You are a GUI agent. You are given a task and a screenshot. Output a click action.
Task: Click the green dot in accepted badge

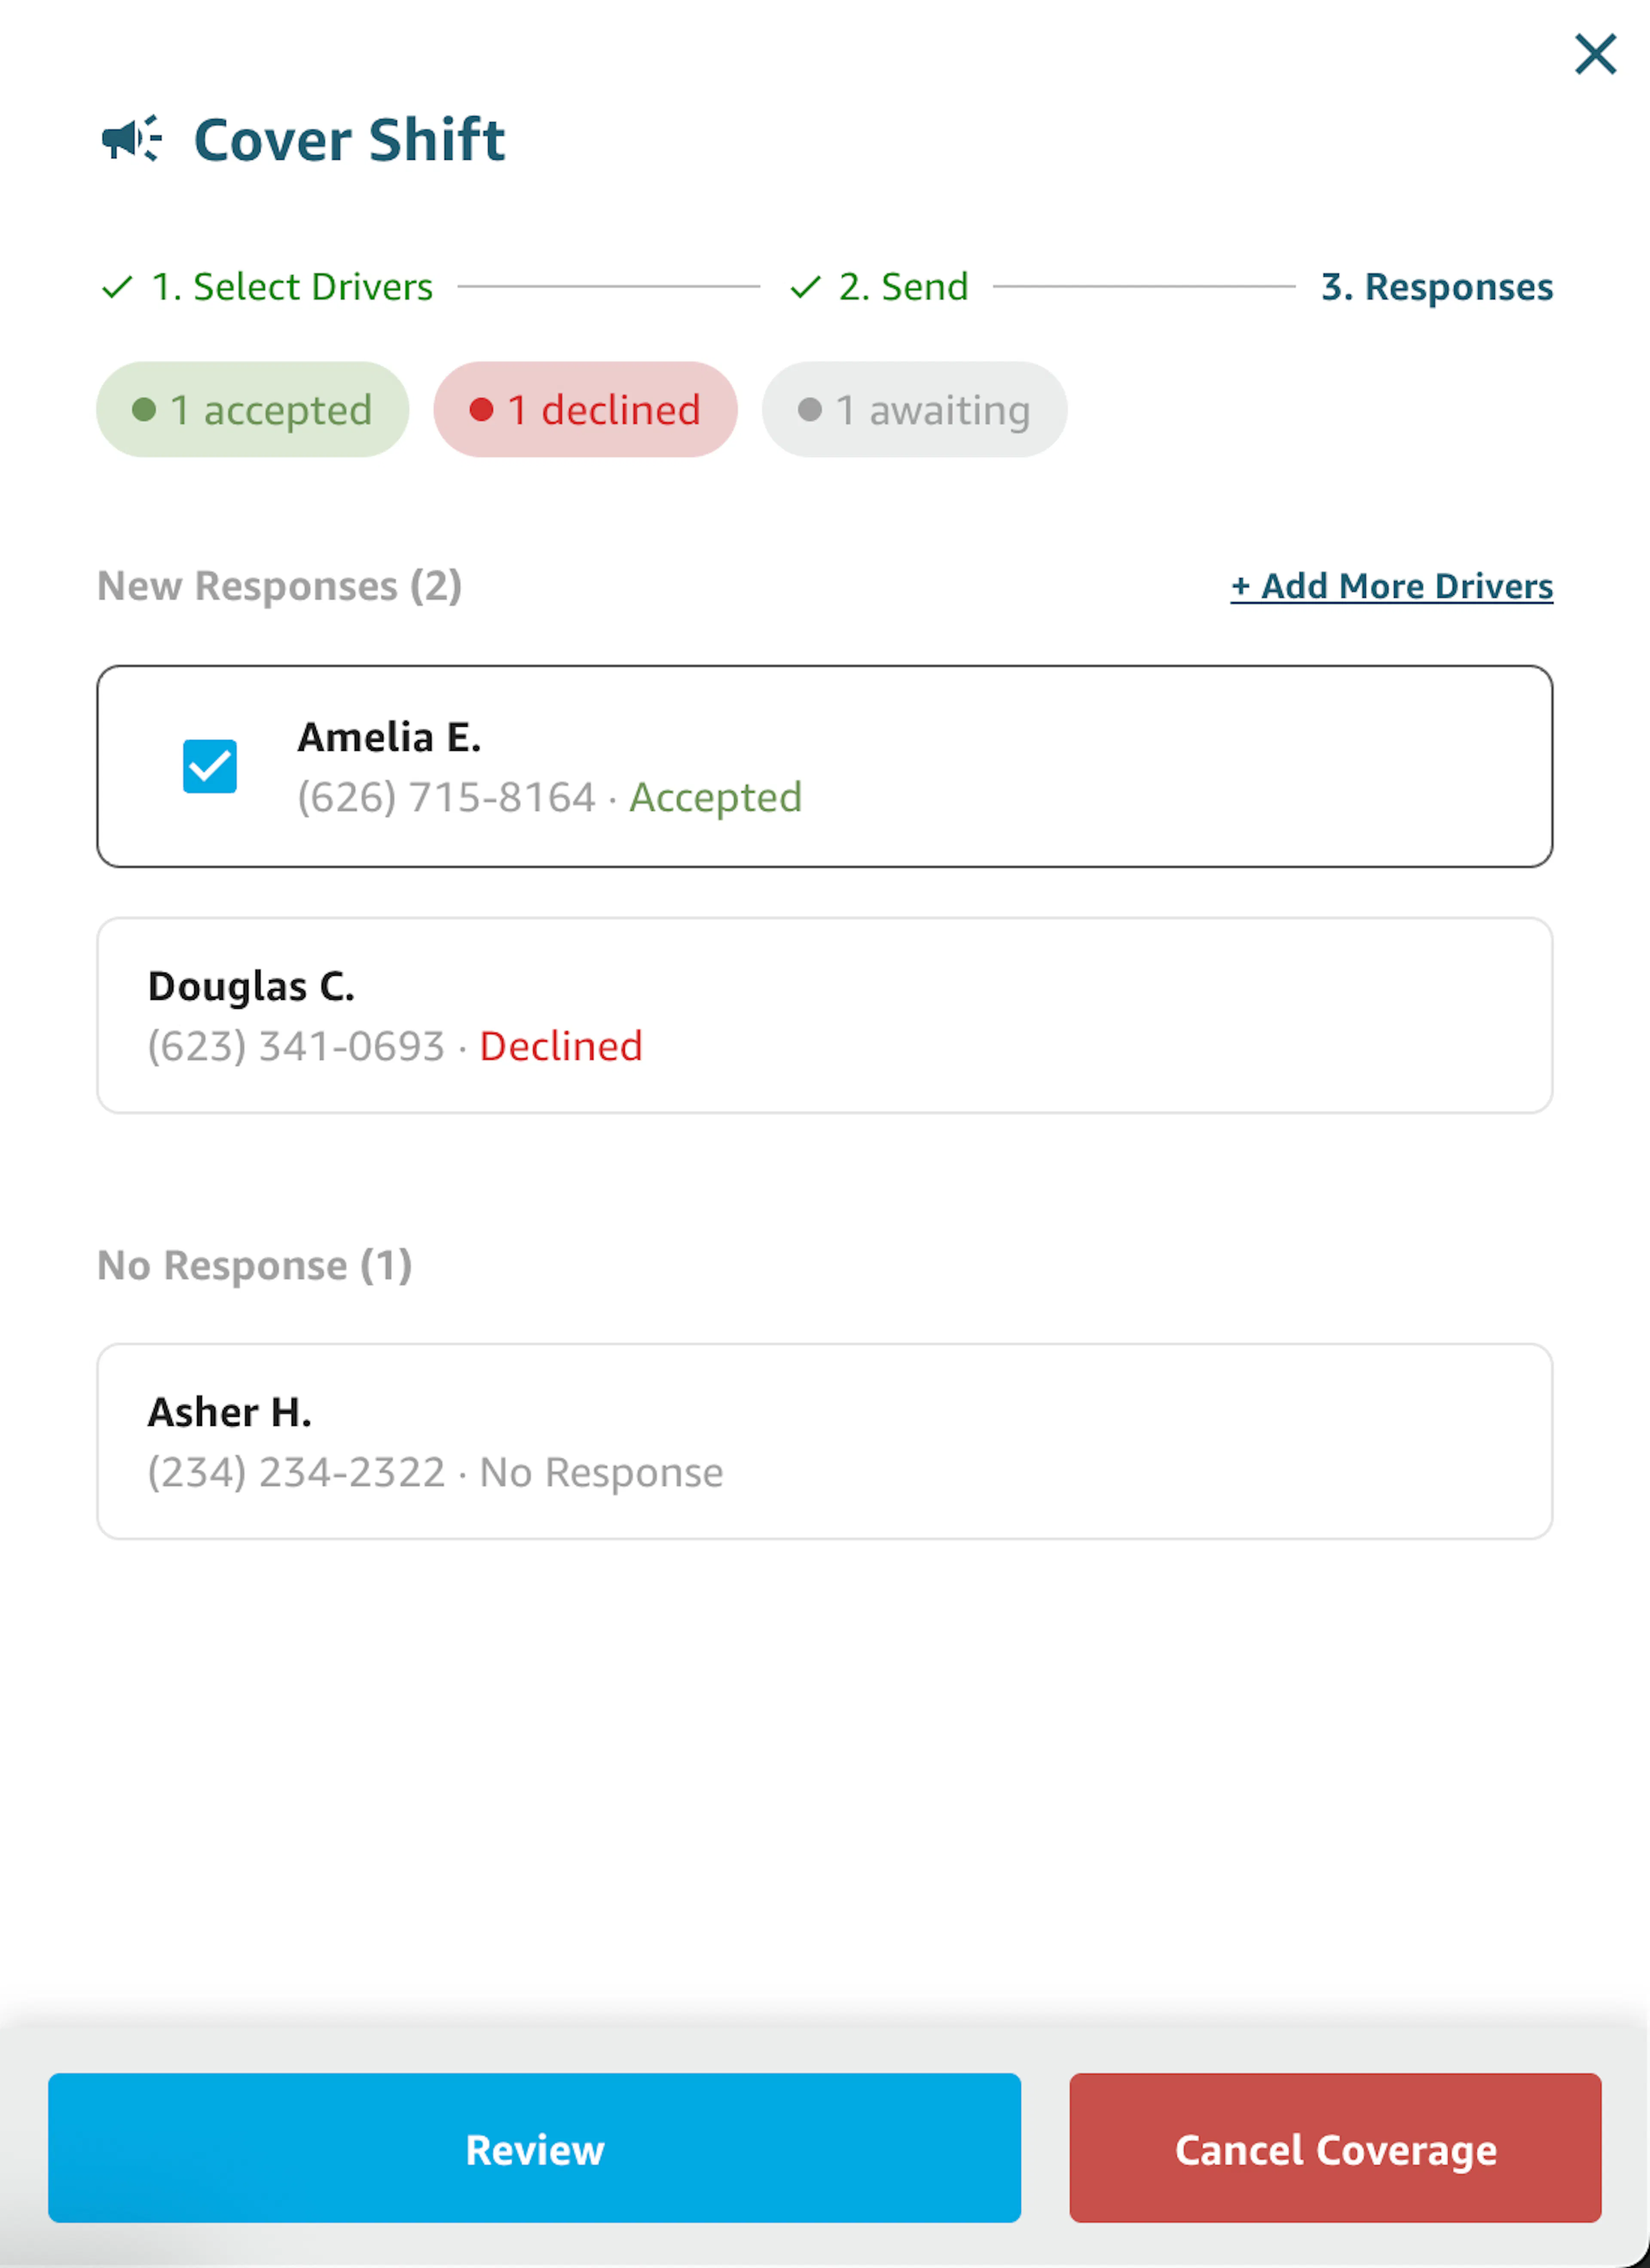(144, 409)
